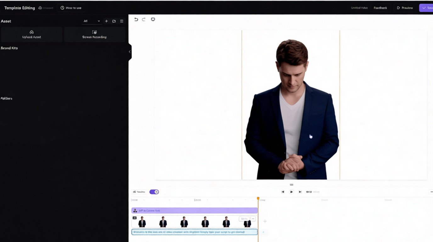The image size is (433, 242).
Task: Open the folder icon in the Asset panel header
Action: tap(114, 21)
